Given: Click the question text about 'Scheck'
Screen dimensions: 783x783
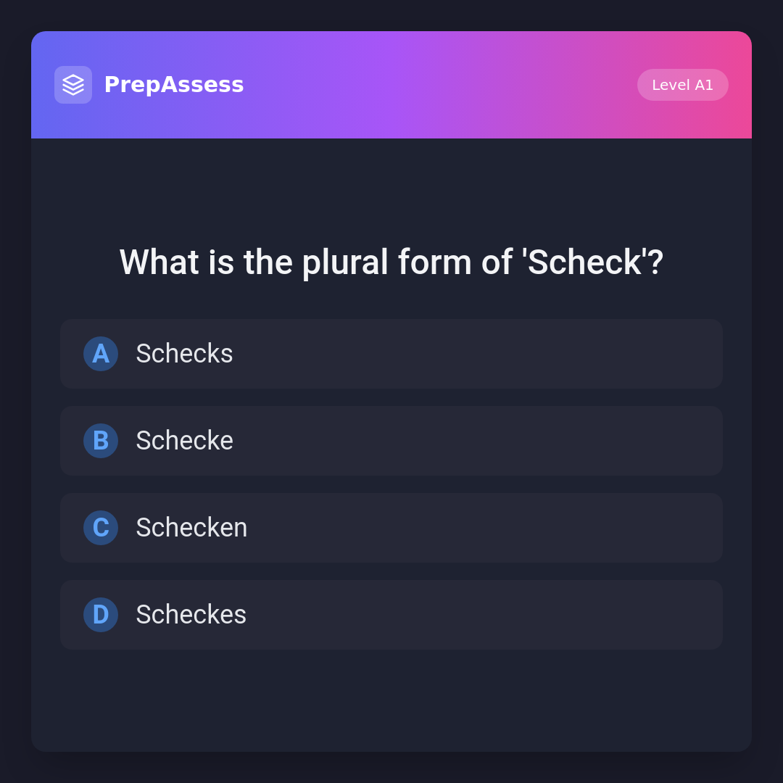Looking at the screenshot, I should pyautogui.click(x=391, y=262).
